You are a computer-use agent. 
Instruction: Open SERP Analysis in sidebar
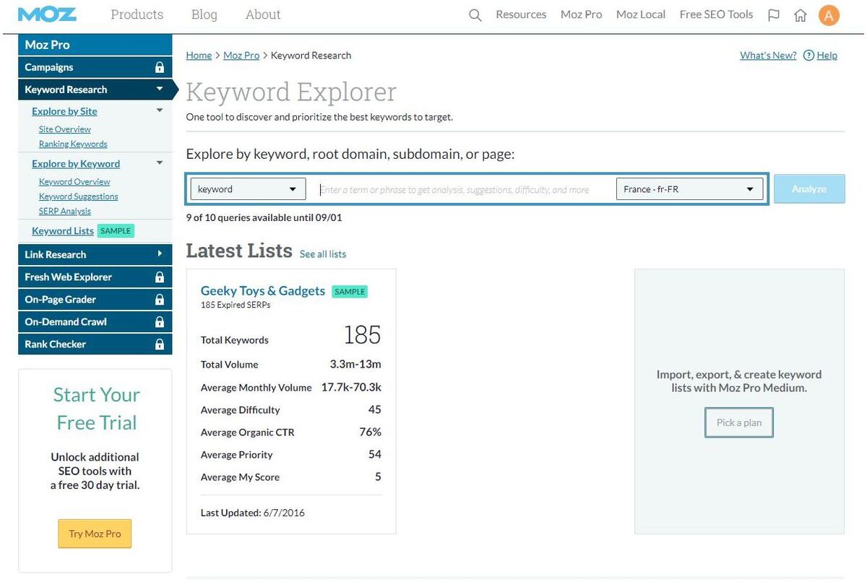65,211
